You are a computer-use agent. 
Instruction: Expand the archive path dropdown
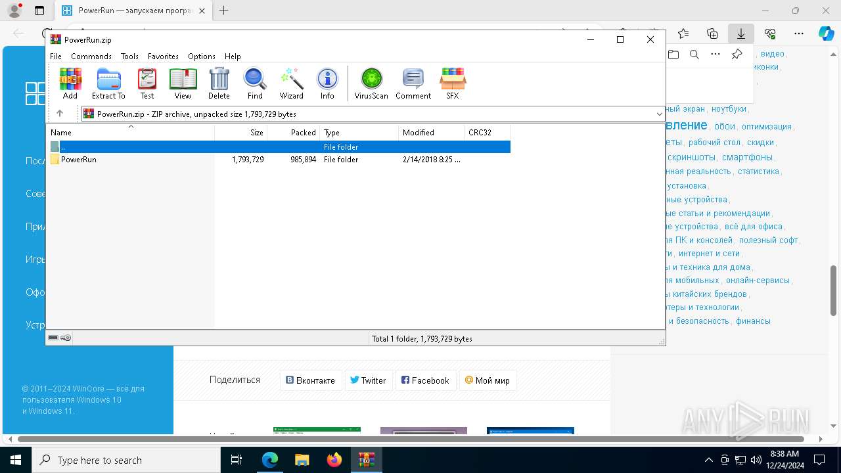click(660, 114)
